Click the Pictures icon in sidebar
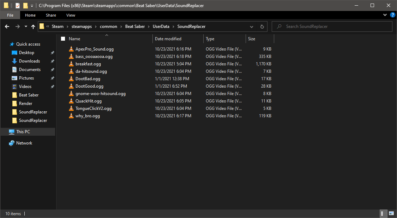 pyautogui.click(x=14, y=78)
